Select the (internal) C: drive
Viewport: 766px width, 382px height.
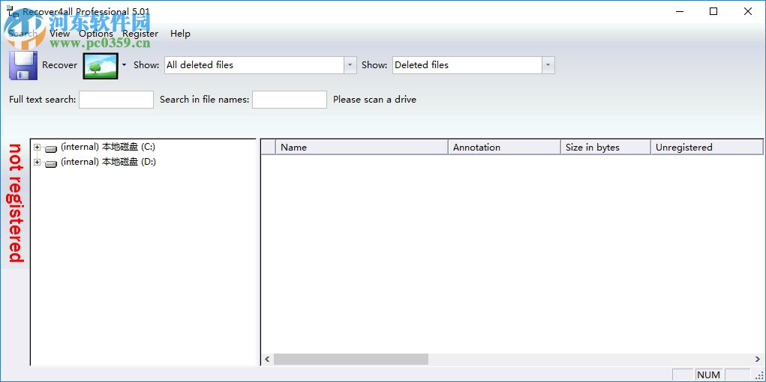coord(108,147)
